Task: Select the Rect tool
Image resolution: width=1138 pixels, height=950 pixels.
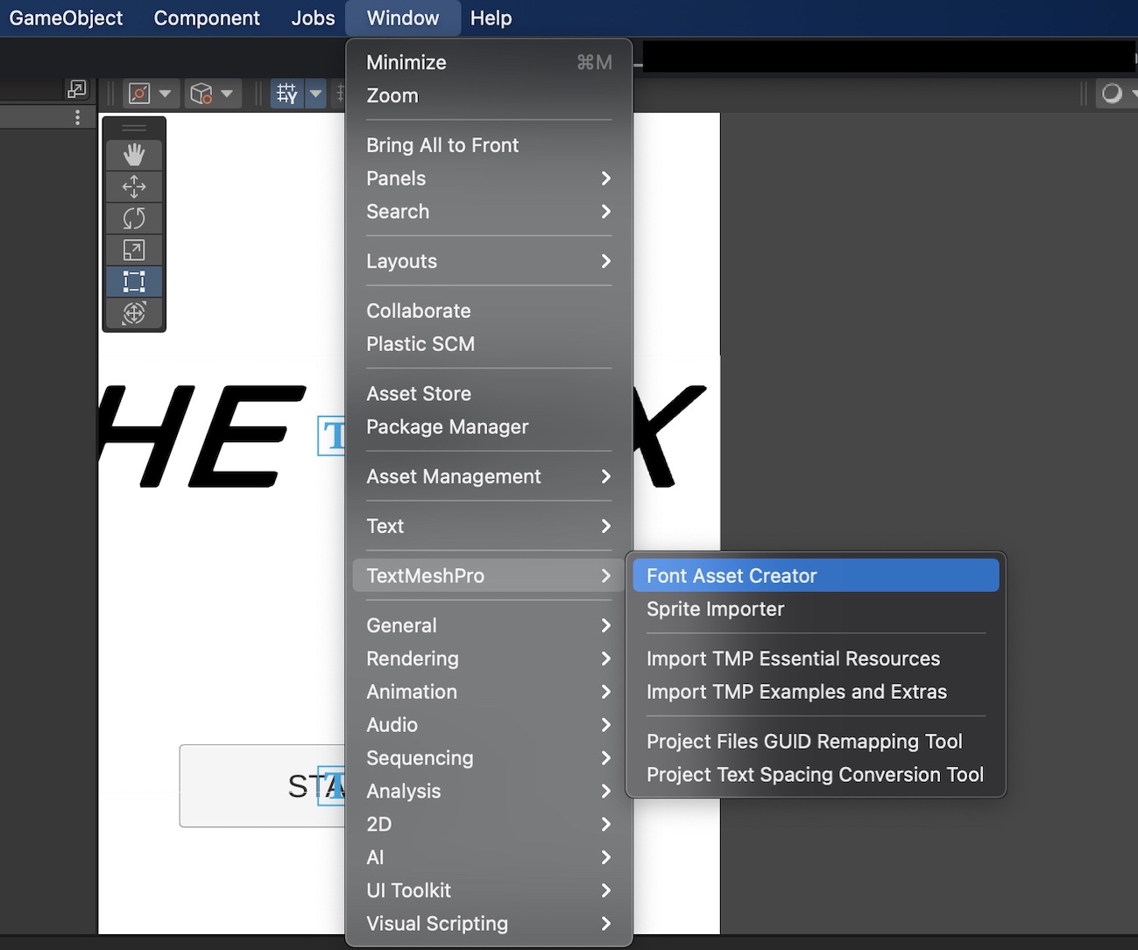Action: (x=134, y=282)
